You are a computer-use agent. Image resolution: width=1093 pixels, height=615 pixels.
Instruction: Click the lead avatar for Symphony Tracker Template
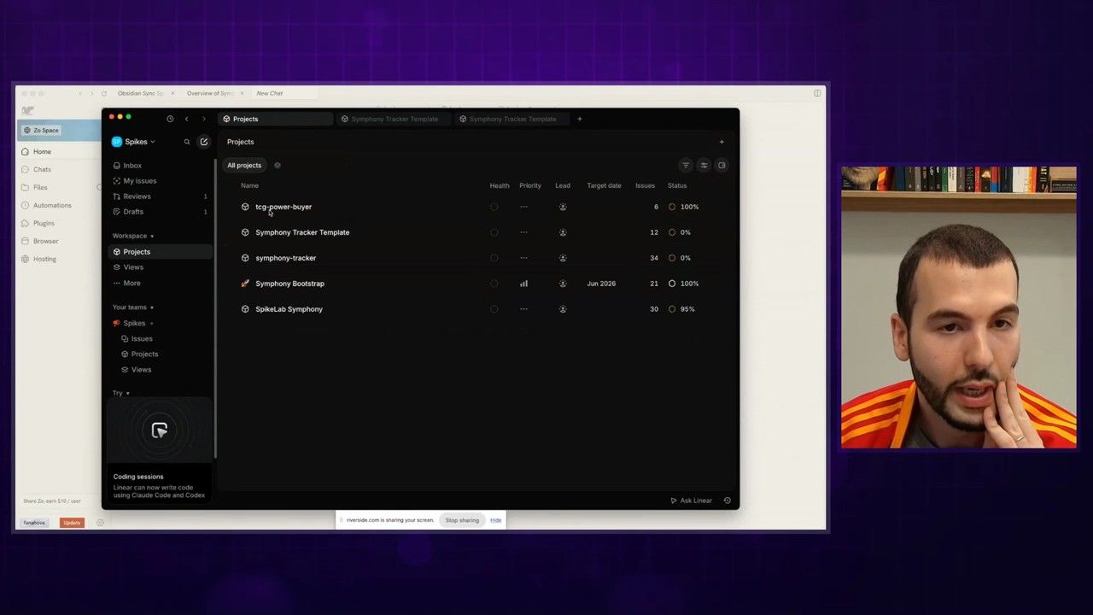563,232
